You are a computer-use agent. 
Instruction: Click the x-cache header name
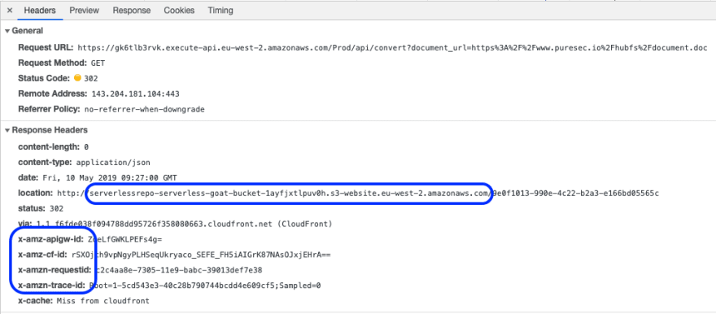(x=35, y=301)
